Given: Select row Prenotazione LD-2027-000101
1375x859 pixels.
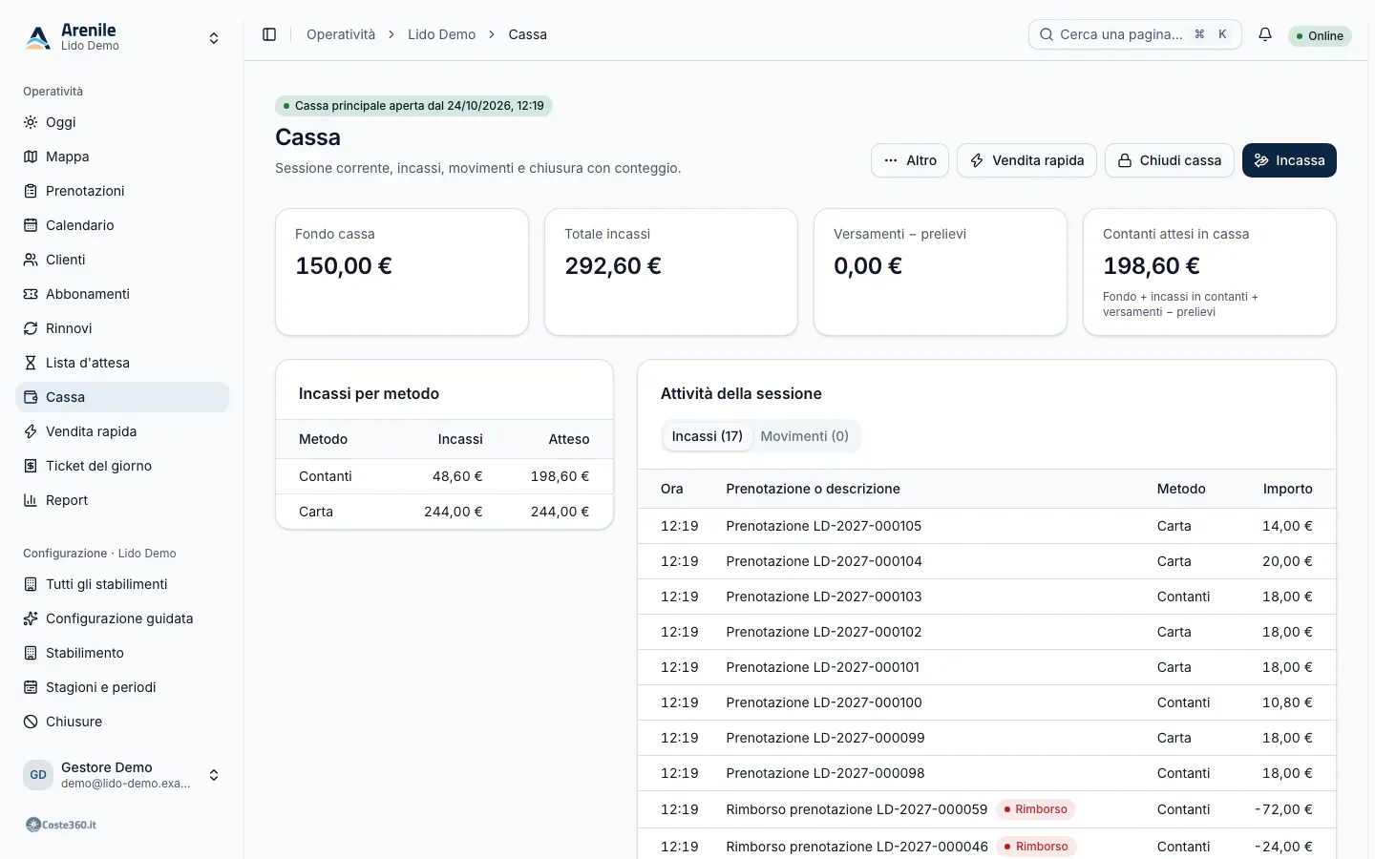Looking at the screenshot, I should [986, 667].
